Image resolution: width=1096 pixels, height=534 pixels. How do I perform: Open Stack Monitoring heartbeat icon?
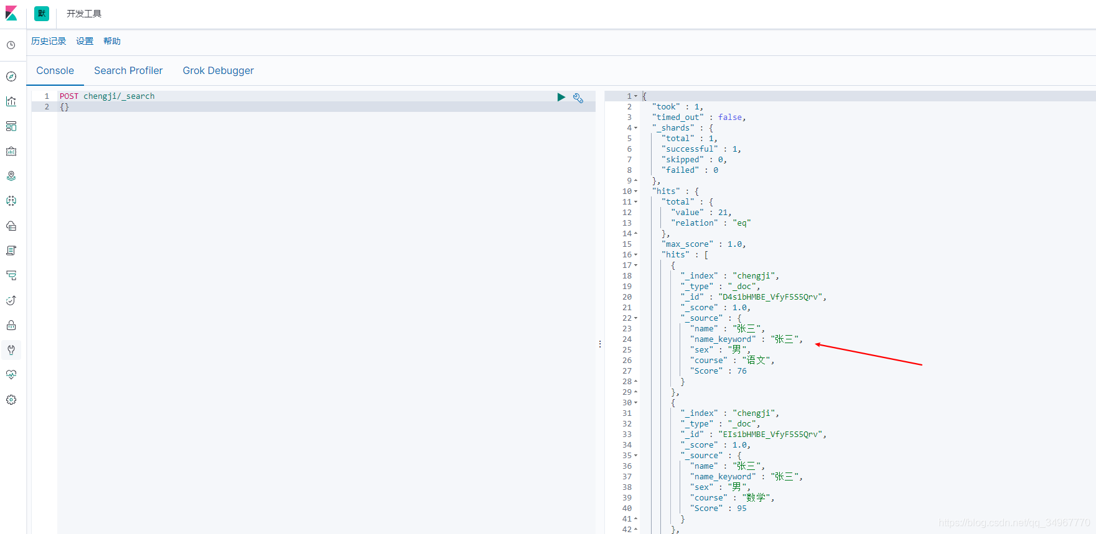pos(11,375)
